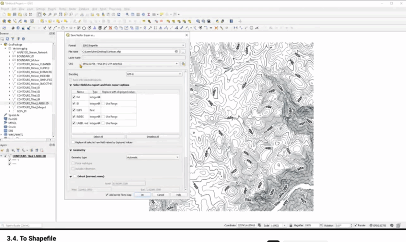
Task: Click the Save Project floppy icon
Action: point(15,15)
